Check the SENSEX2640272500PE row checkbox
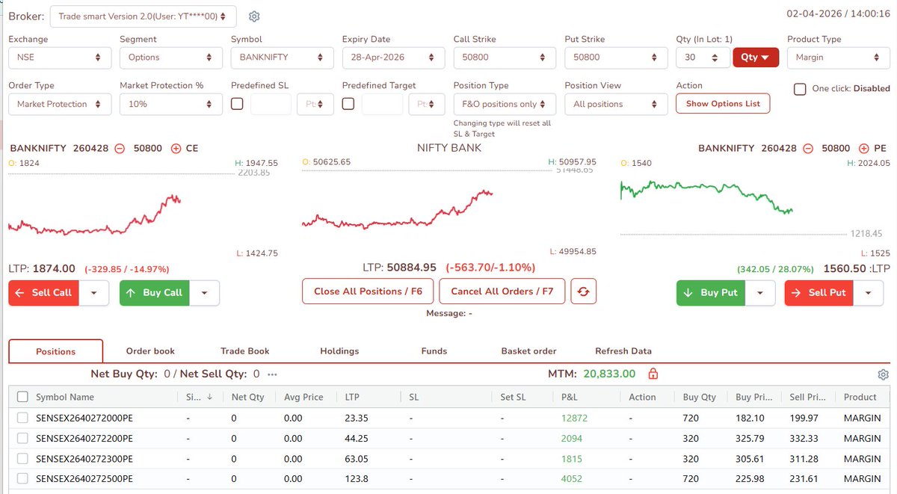This screenshot has height=494, width=897. [x=22, y=478]
